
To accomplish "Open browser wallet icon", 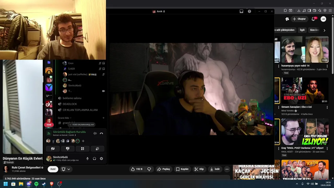I will pos(314,11).
